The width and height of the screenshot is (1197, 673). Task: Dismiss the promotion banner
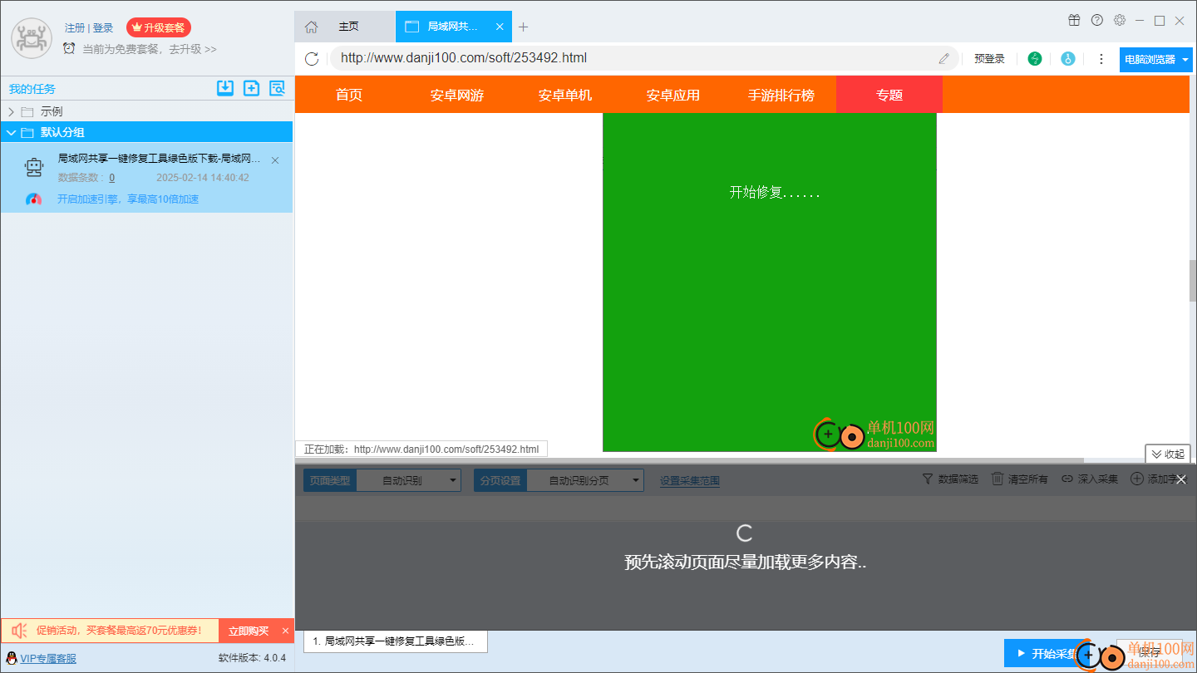[x=285, y=631]
